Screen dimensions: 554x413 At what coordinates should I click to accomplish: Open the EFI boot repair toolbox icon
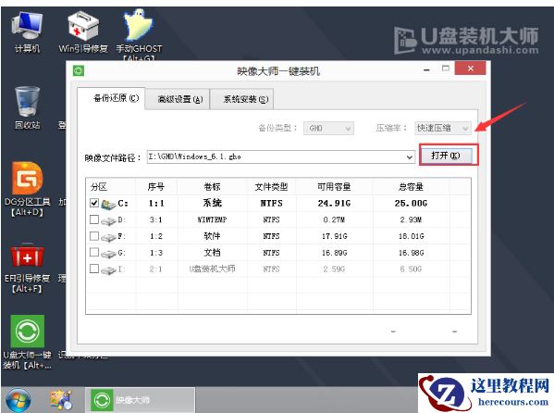click(x=27, y=256)
